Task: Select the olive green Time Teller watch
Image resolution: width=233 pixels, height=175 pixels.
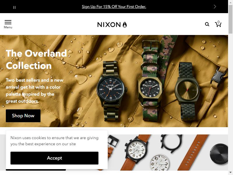Action: [188, 91]
